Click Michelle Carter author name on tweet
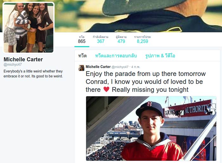 [98, 67]
